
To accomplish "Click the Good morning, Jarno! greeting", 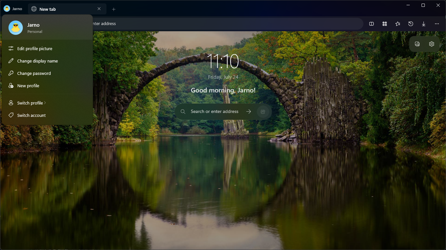I will [223, 90].
